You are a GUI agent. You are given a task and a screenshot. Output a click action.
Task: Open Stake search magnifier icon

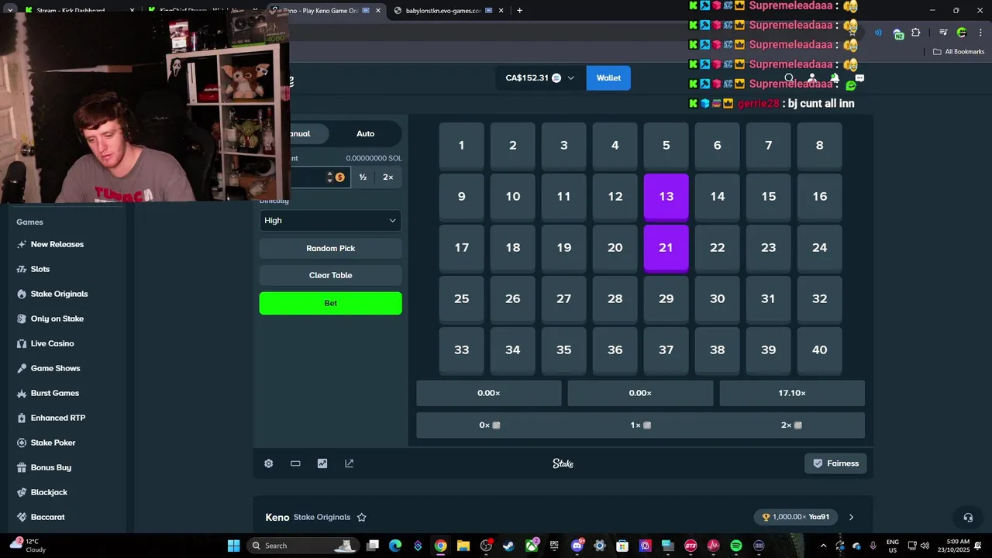click(x=789, y=78)
